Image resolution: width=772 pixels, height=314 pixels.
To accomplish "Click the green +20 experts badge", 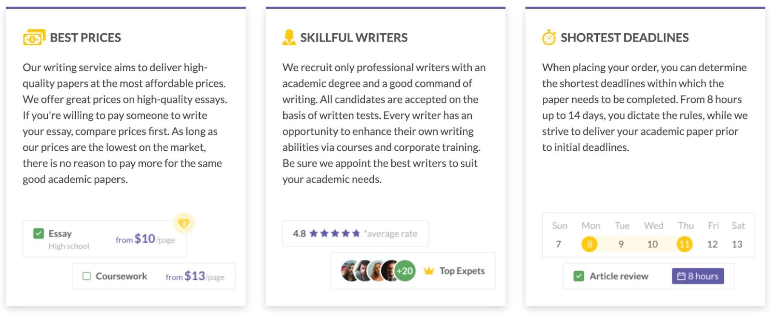I will coord(404,271).
